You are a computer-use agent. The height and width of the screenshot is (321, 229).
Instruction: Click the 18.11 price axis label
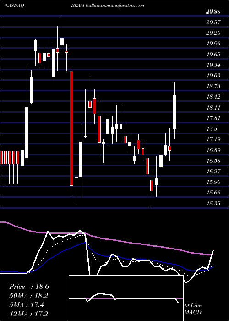[x=213, y=108]
